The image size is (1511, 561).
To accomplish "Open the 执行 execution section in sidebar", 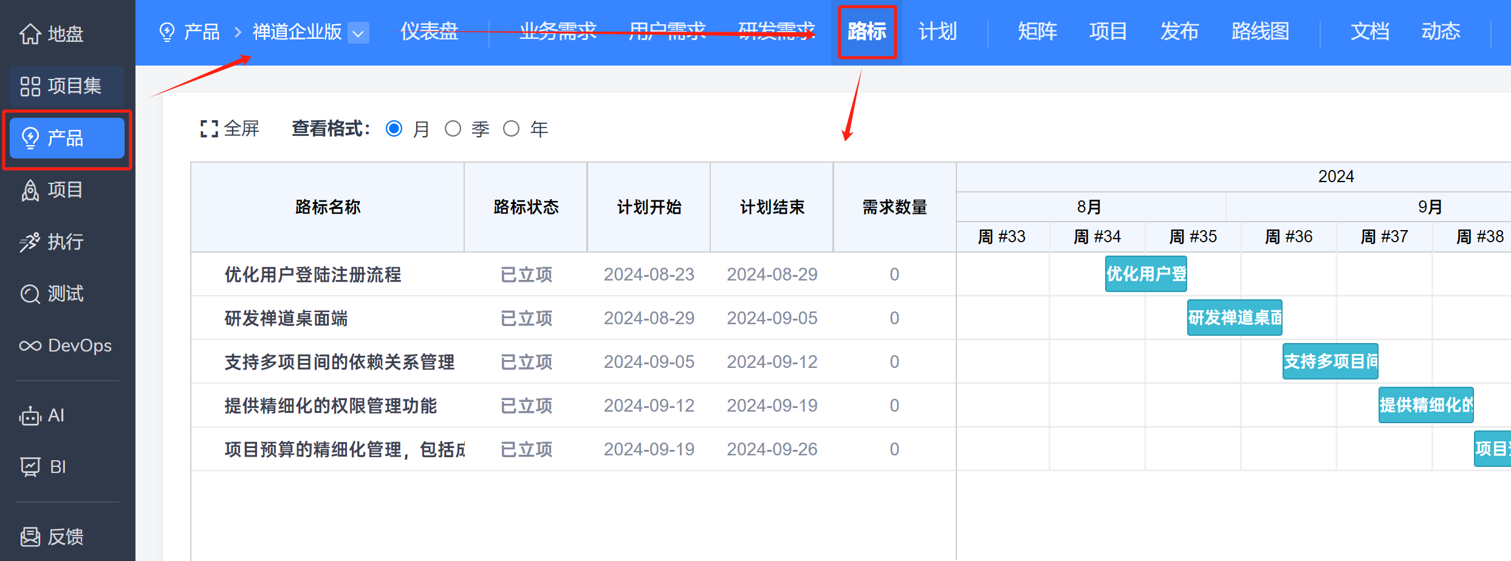I will click(64, 242).
